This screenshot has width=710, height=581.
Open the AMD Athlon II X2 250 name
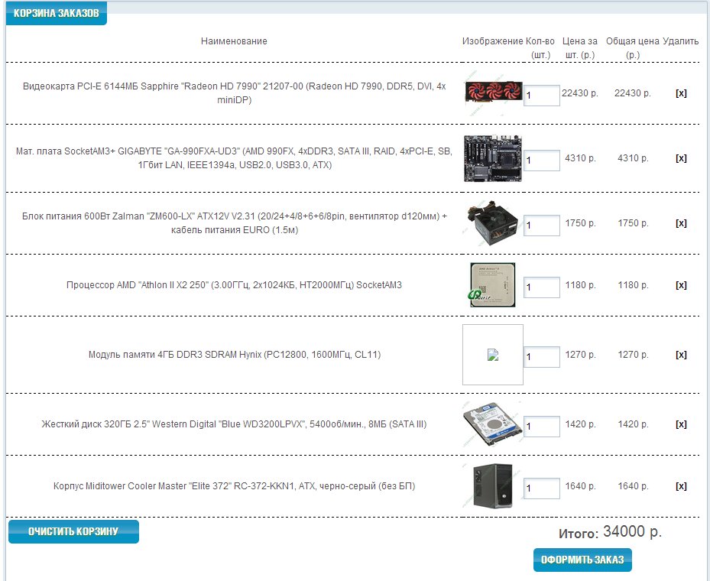(x=234, y=285)
